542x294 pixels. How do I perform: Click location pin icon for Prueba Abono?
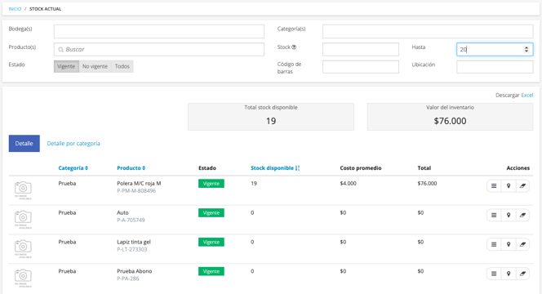point(508,274)
